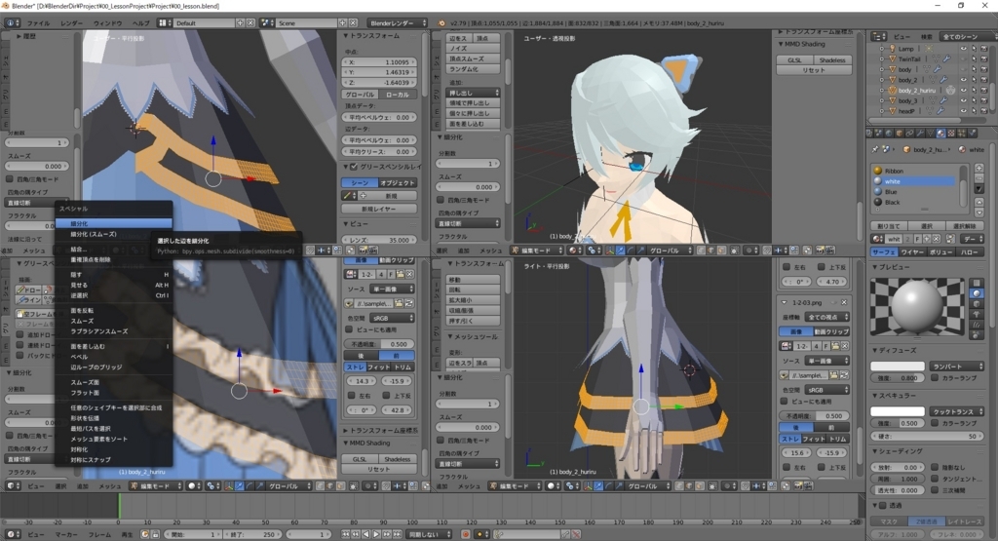Open sRGB color space dropdown in right image panel
998x541 pixels.
[x=826, y=390]
